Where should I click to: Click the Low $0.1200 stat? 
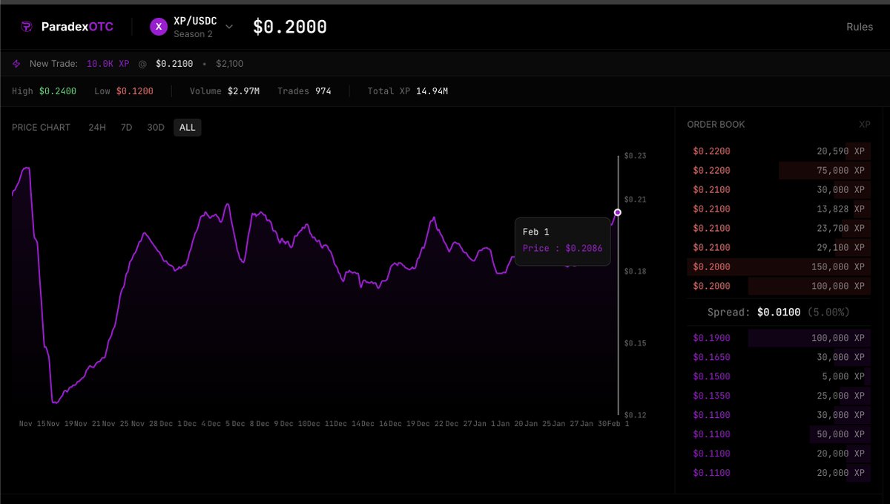pos(124,91)
